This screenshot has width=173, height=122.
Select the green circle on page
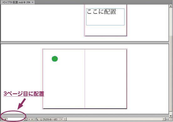(55, 59)
